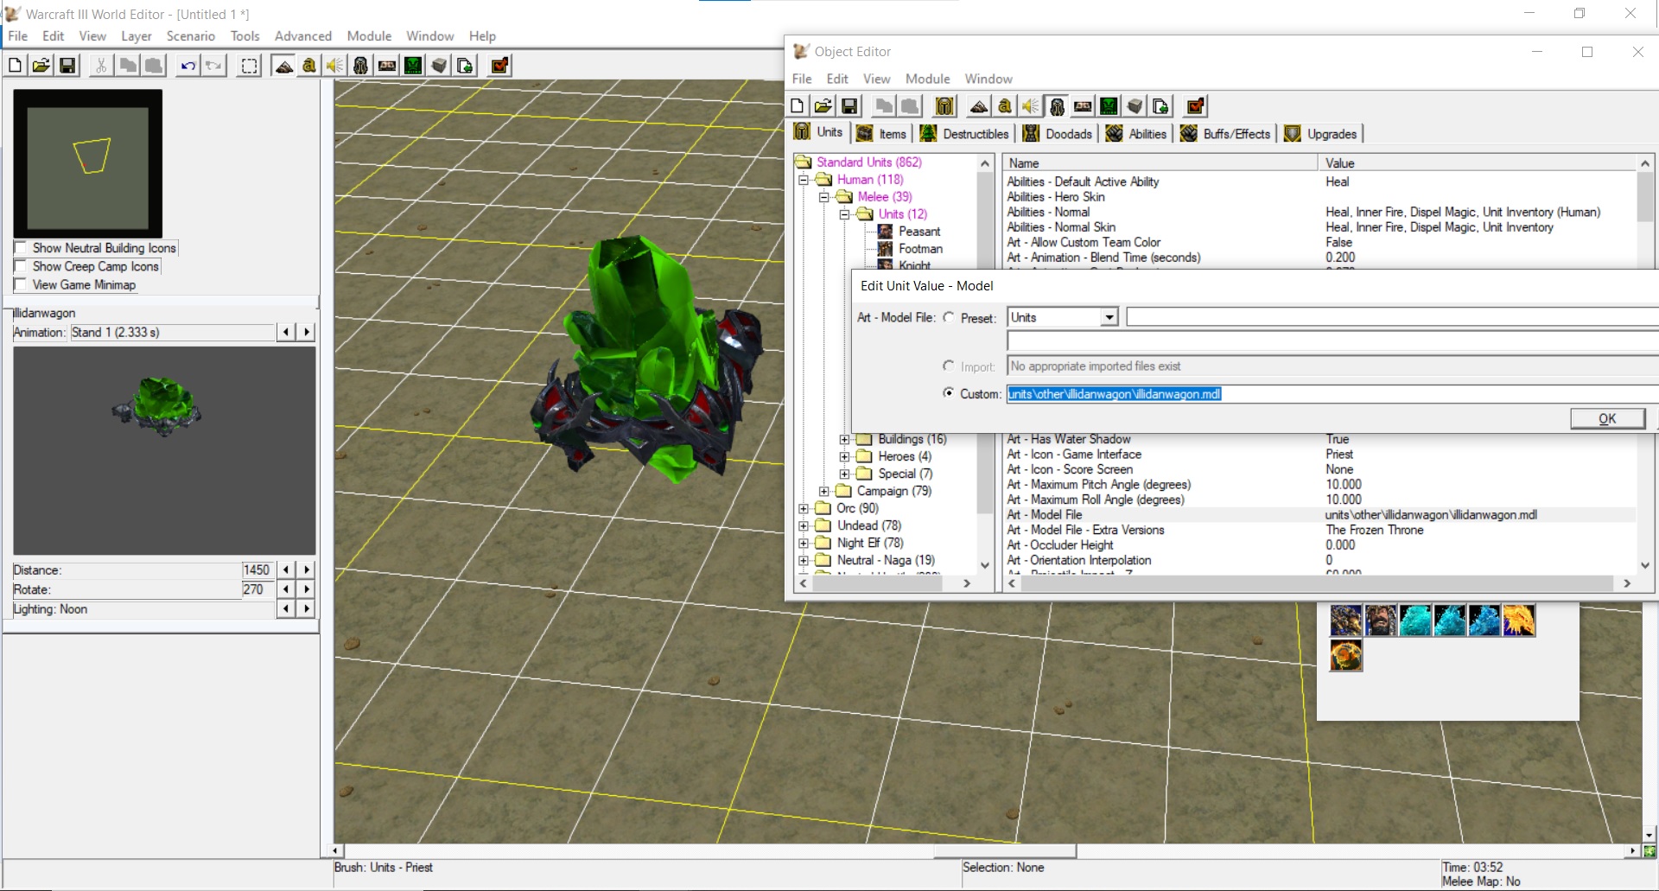Select the Custom radio button
The image size is (1659, 891).
tap(949, 393)
